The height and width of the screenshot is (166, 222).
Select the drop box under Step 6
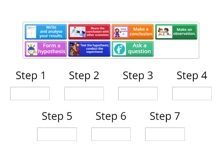(x=111, y=134)
